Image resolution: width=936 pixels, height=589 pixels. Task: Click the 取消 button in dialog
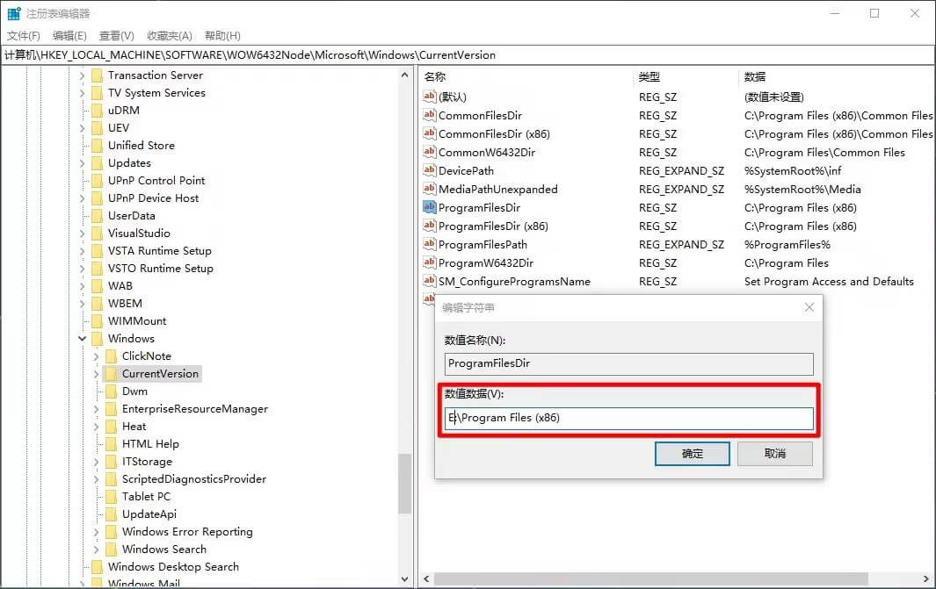774,454
